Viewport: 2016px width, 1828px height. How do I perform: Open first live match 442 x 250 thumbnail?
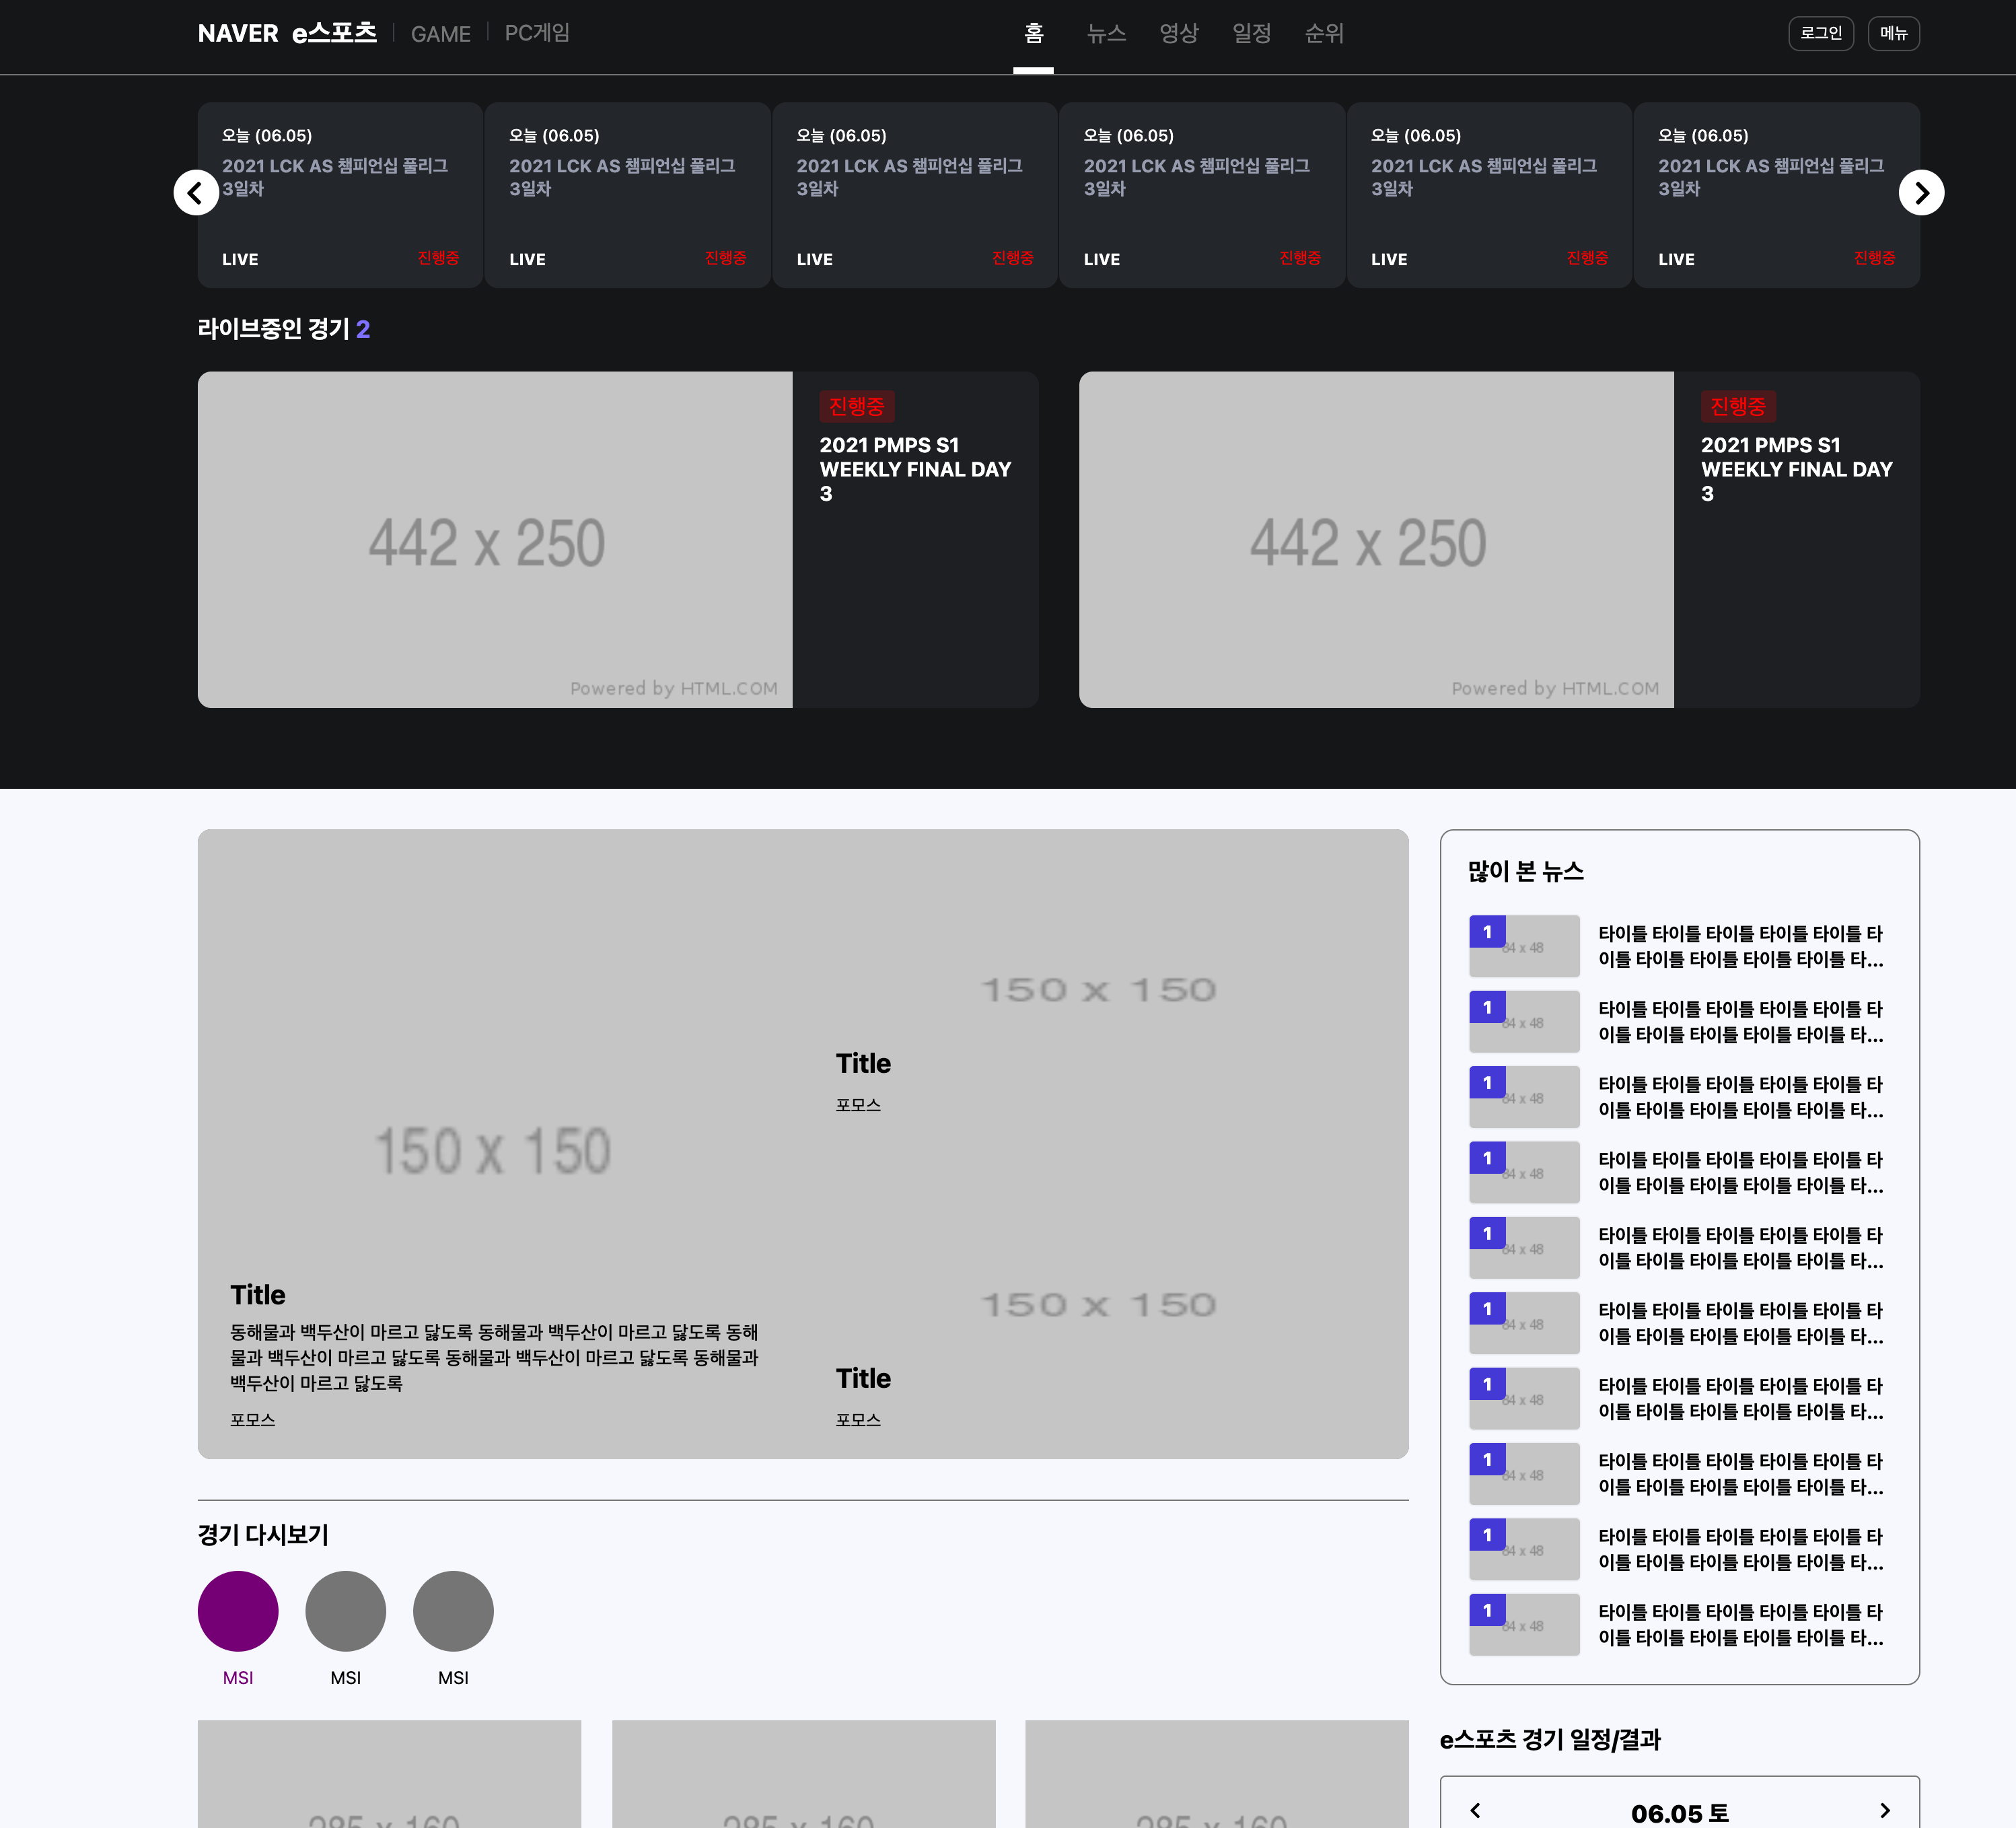[495, 540]
